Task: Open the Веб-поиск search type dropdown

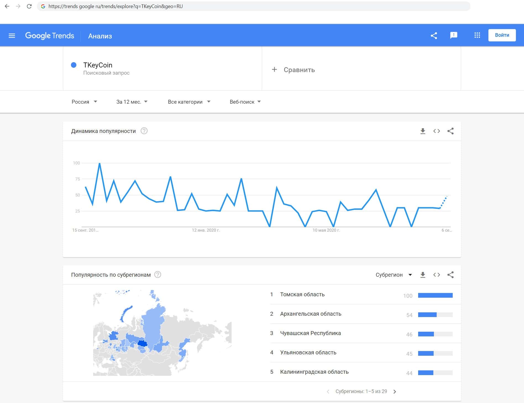Action: [x=245, y=102]
